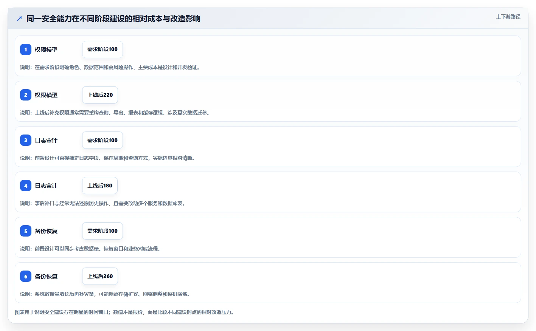Click number badge 5 for 备份恢复

pos(26,231)
